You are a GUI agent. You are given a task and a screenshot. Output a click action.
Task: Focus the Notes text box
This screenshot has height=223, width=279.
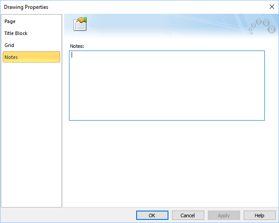[x=167, y=85]
